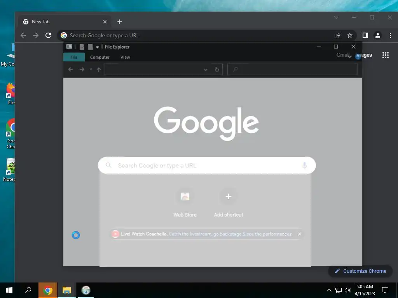
Task: Open File Explorer help icon
Action: 358,57
